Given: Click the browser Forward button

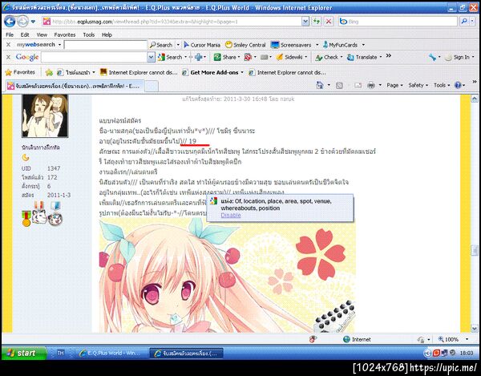Looking at the screenshot, I should pyautogui.click(x=22, y=22).
